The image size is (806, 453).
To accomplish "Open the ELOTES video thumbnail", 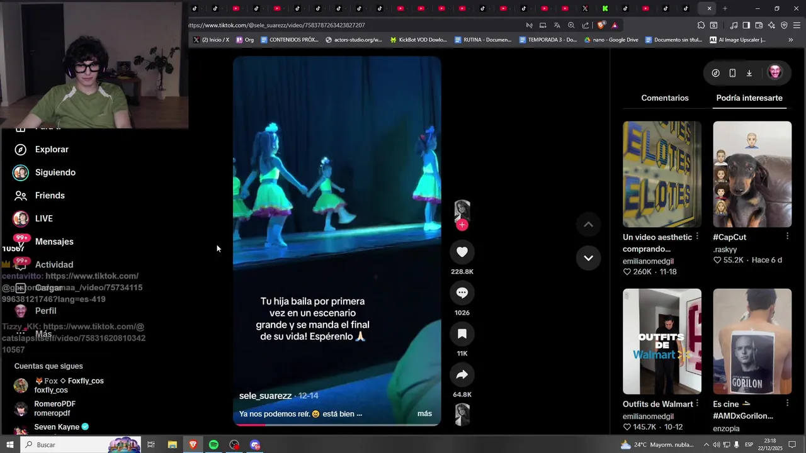I will click(x=662, y=174).
